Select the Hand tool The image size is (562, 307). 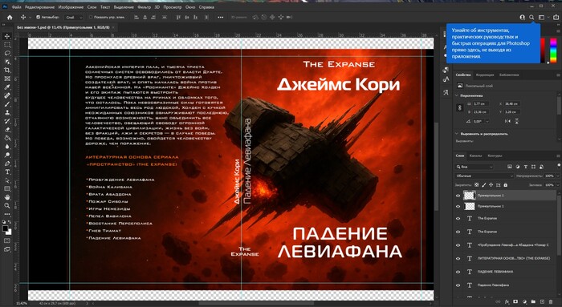7,197
